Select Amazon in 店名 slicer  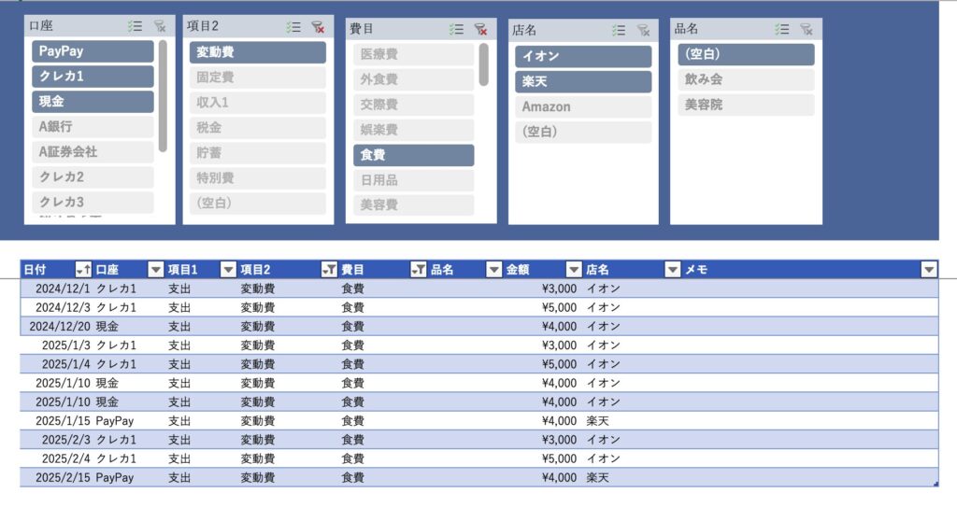point(582,106)
